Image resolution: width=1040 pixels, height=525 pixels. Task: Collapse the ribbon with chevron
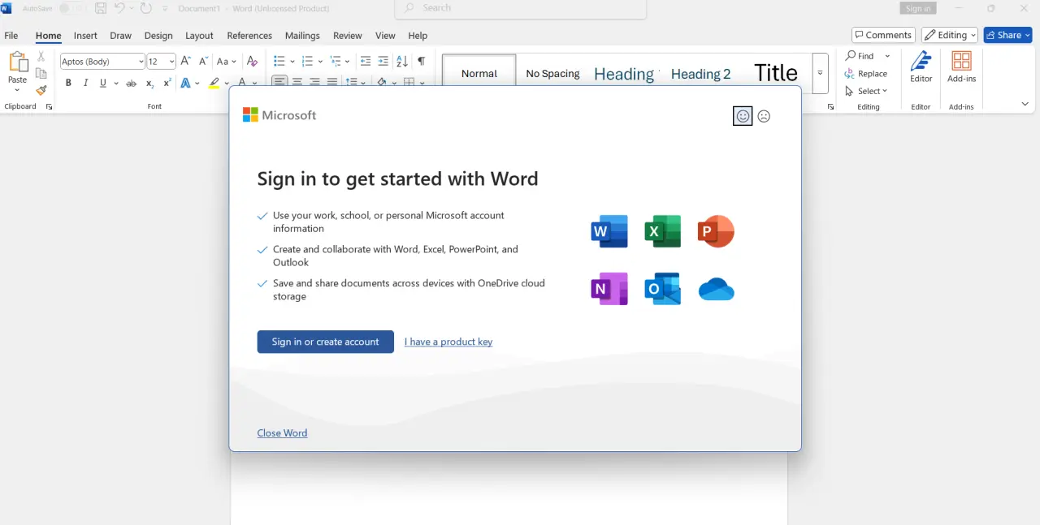click(x=1025, y=105)
